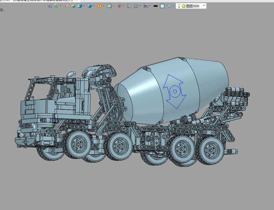274x210 pixels.
Task: Click the yellow circle layer color
Action: [183, 6]
